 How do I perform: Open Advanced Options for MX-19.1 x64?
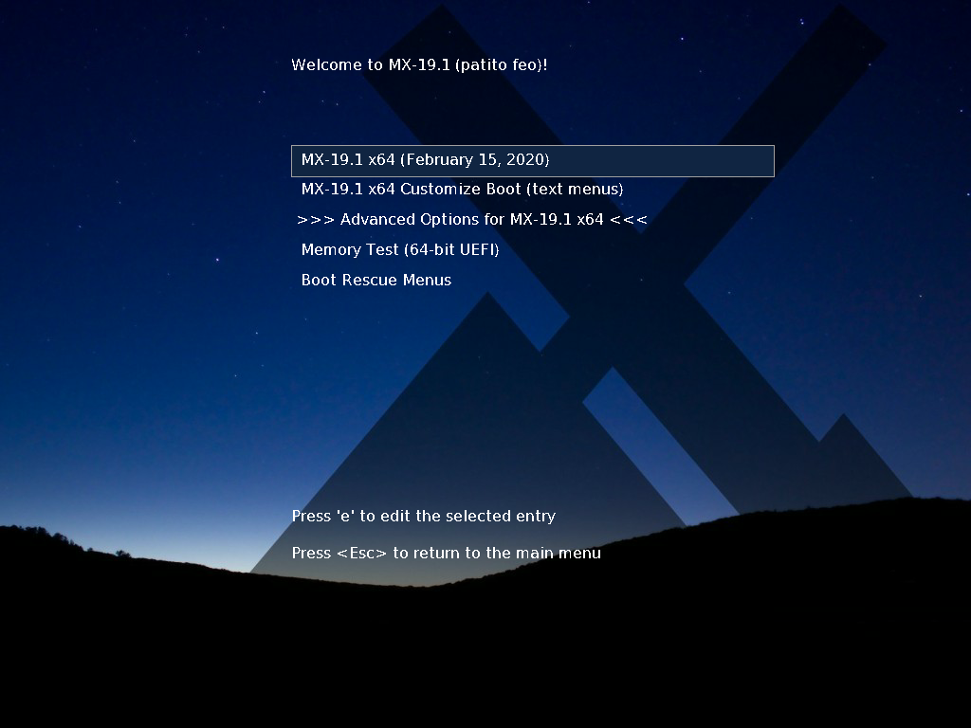pyautogui.click(x=472, y=220)
